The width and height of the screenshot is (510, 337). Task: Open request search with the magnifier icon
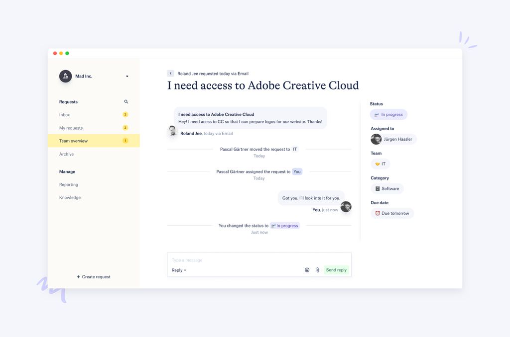(x=126, y=101)
